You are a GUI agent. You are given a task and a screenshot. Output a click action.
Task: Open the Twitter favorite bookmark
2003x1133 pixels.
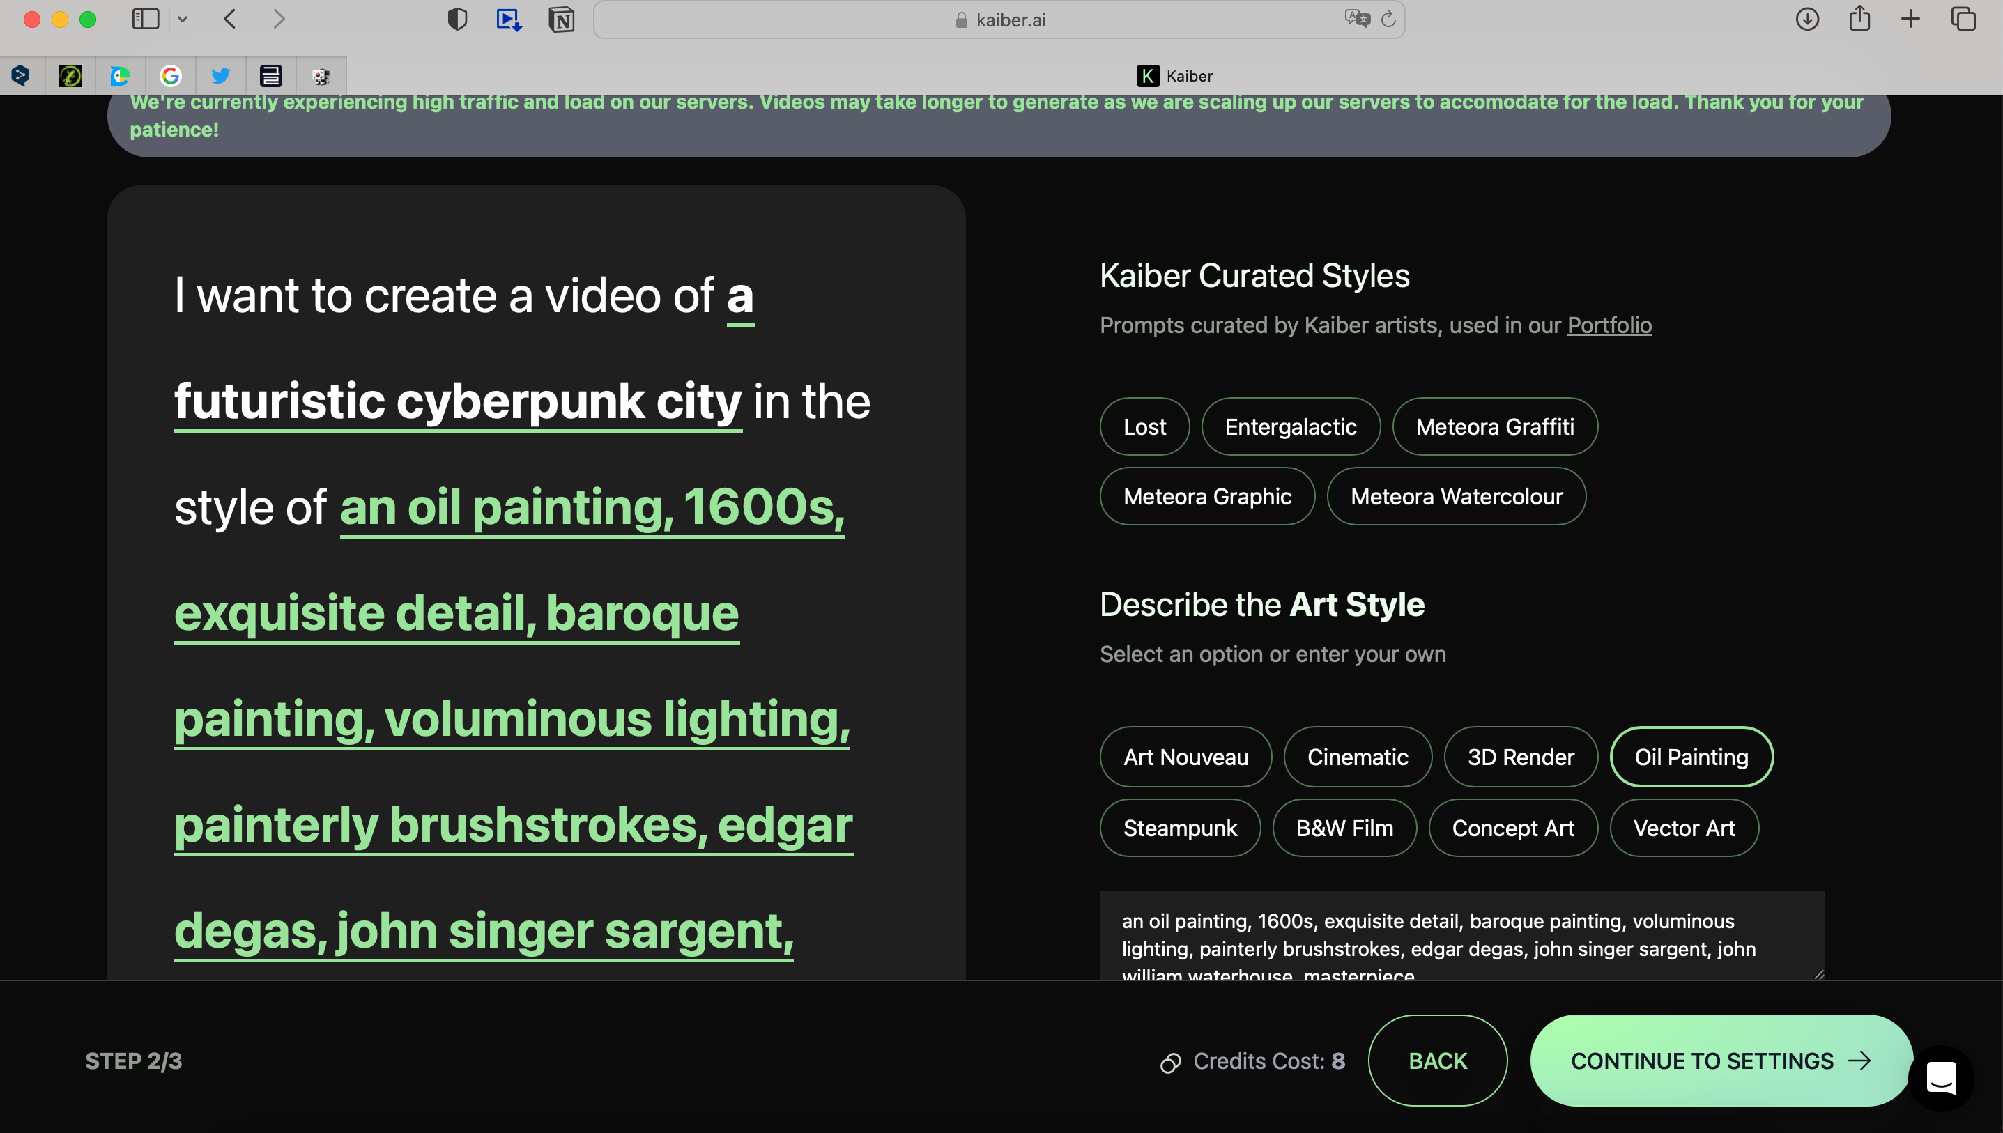pyautogui.click(x=220, y=75)
